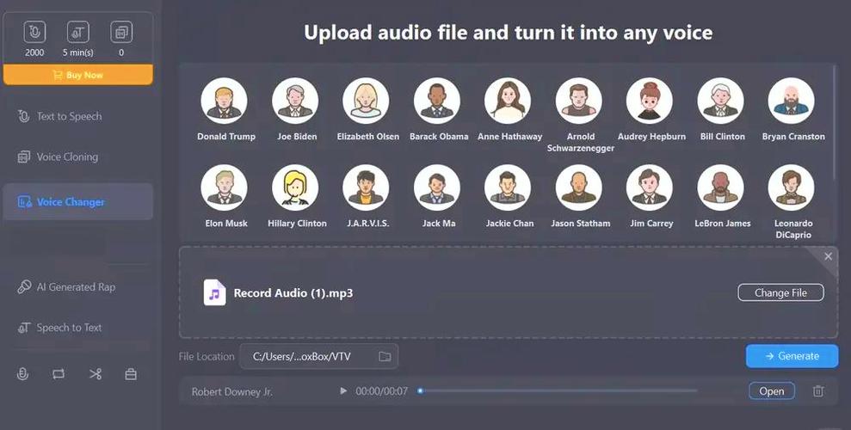Choose Jackie Chan voice avatar

click(x=508, y=187)
